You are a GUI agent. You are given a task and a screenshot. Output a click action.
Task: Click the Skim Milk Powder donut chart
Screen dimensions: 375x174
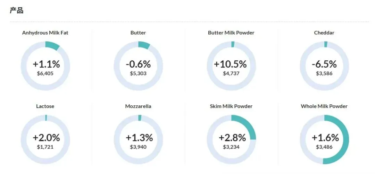pyautogui.click(x=231, y=139)
